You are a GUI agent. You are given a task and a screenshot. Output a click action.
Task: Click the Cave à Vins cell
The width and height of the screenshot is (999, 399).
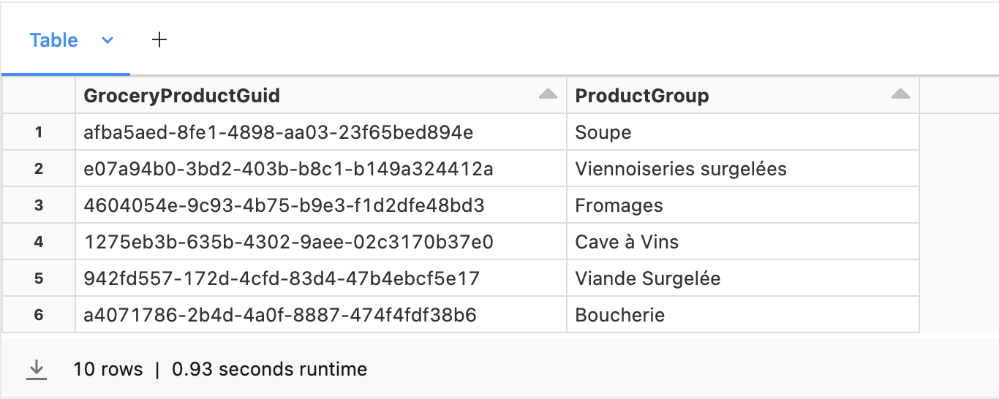click(627, 242)
